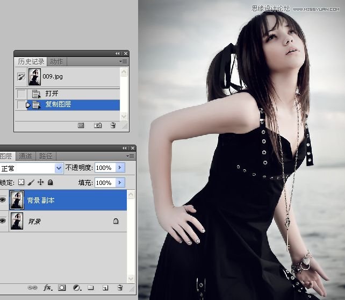Toggle lock image pixels brush icon
The width and height of the screenshot is (345, 300).
point(31,182)
